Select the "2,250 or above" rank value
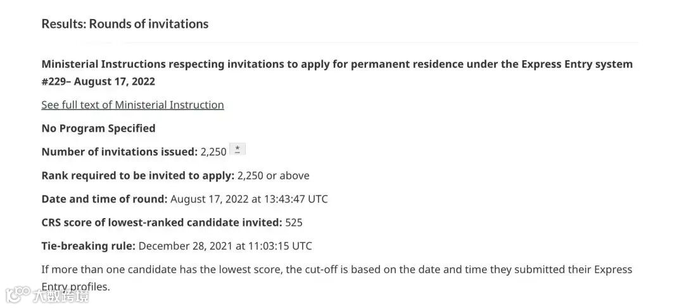This screenshot has width=684, height=308. [273, 176]
